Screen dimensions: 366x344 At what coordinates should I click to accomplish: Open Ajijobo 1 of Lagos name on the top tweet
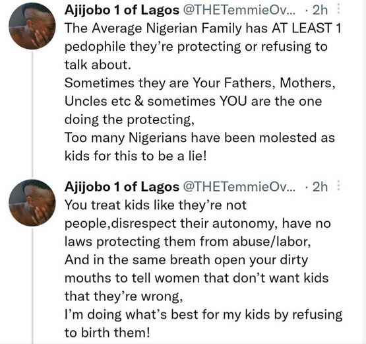[x=122, y=10]
